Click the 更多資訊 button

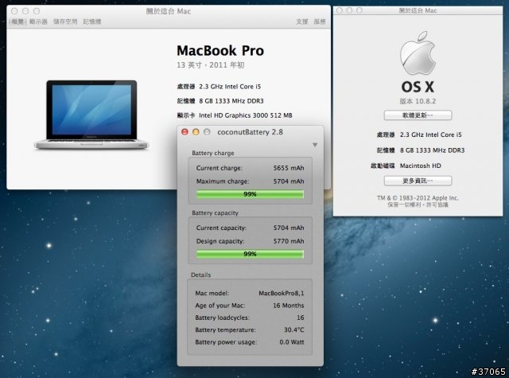(418, 181)
